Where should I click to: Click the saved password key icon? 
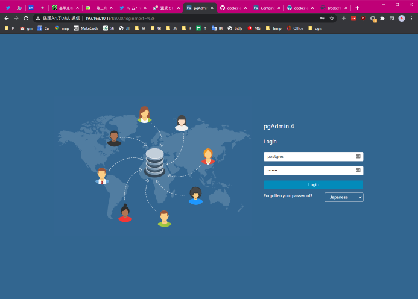tap(320, 18)
